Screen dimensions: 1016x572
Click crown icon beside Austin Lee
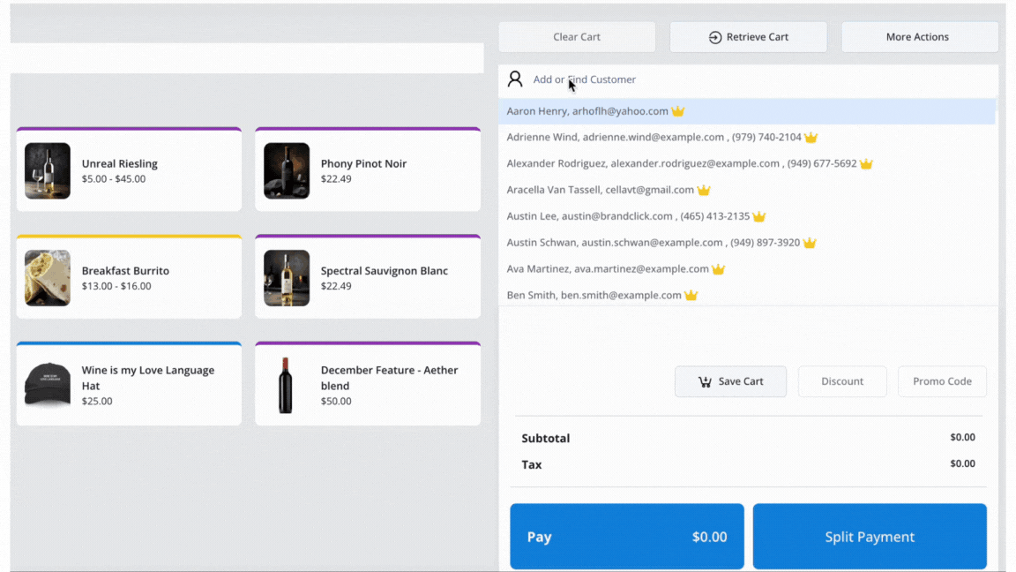coord(759,216)
